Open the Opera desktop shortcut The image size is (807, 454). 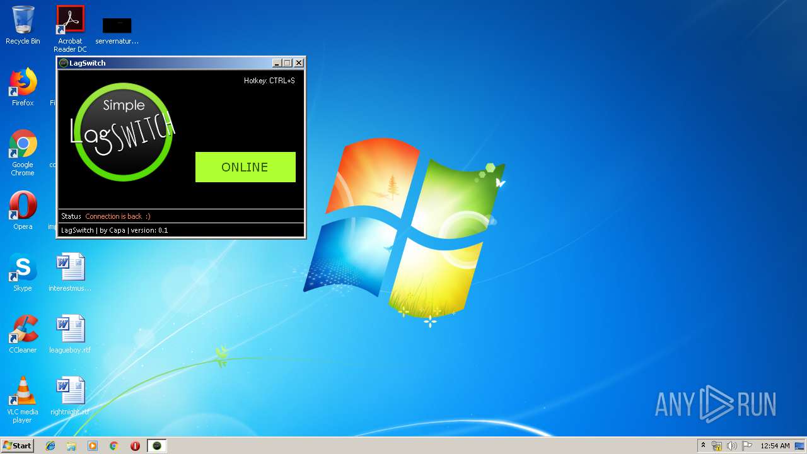click(23, 210)
